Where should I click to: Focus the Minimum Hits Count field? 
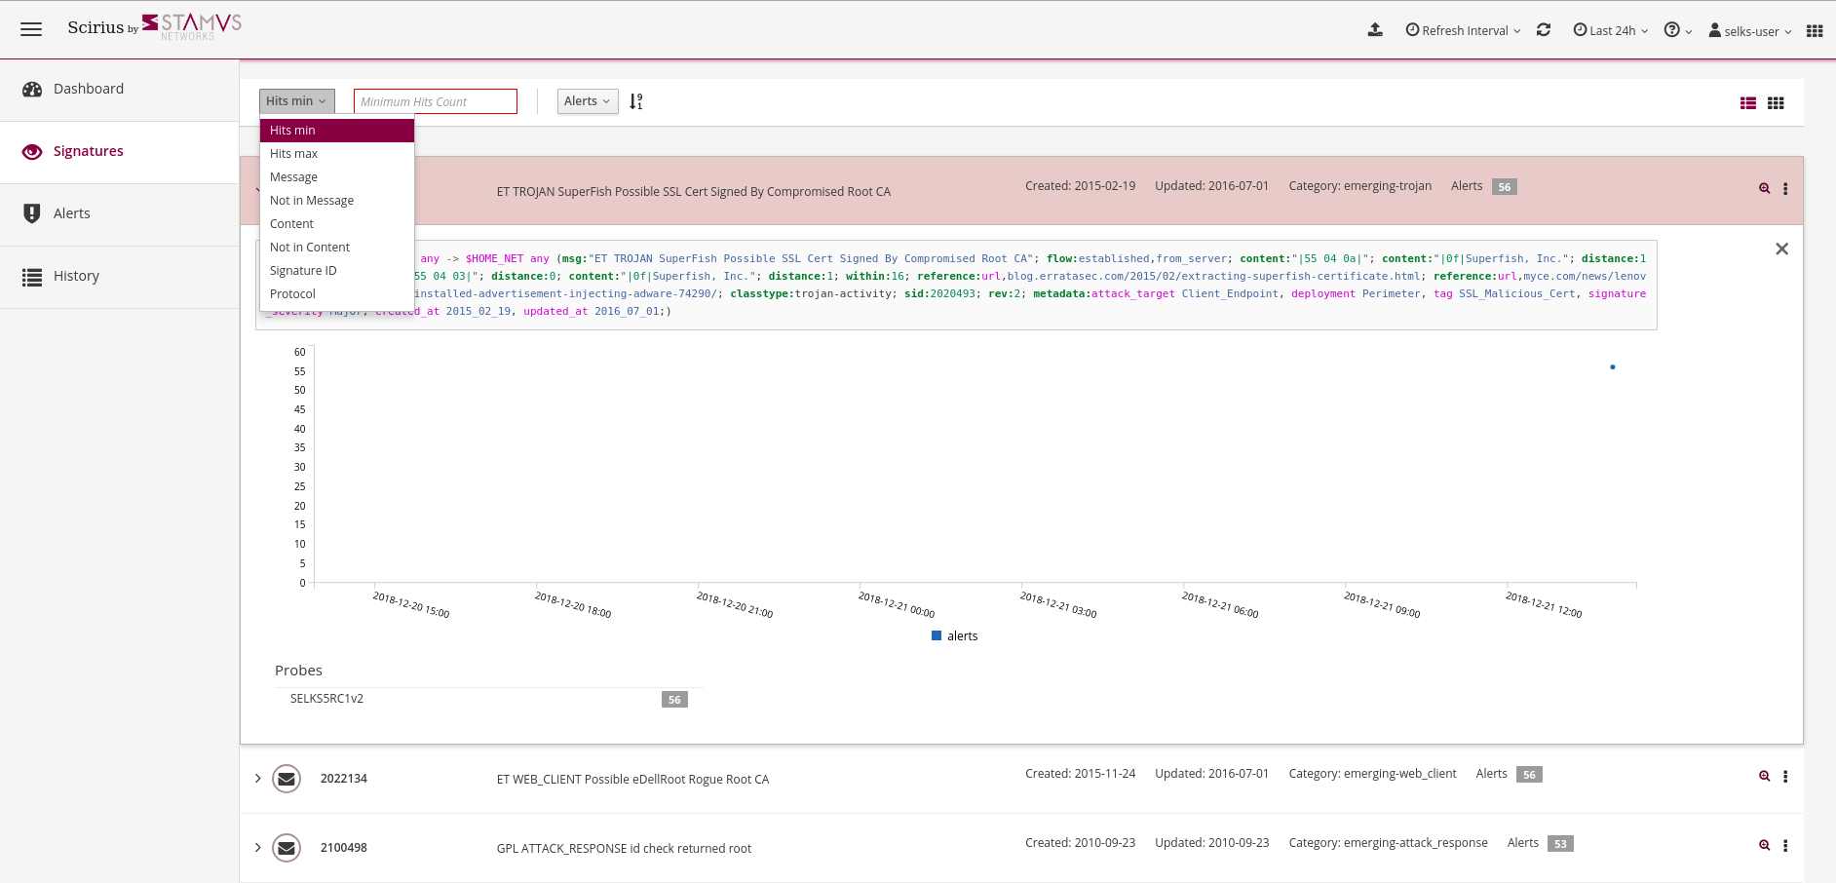click(x=435, y=101)
